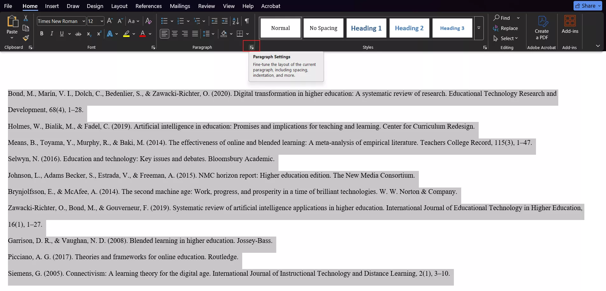Image resolution: width=606 pixels, height=291 pixels.
Task: Justify the selected paragraphs
Action: [x=195, y=34]
